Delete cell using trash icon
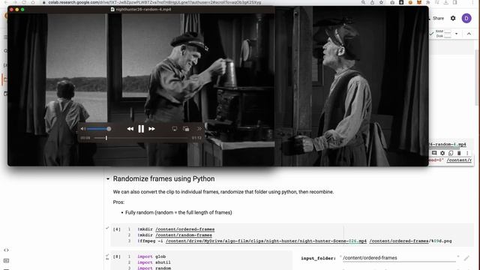 459,153
